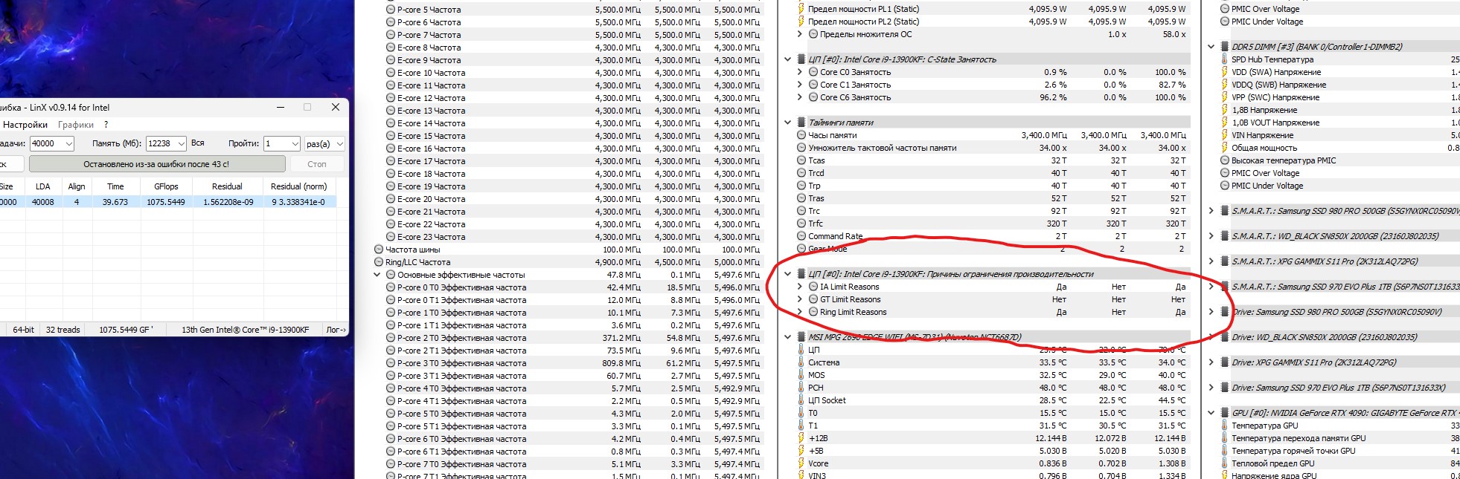
Task: Click the clock icon beside E-core 12 Частота
Action: [x=391, y=98]
